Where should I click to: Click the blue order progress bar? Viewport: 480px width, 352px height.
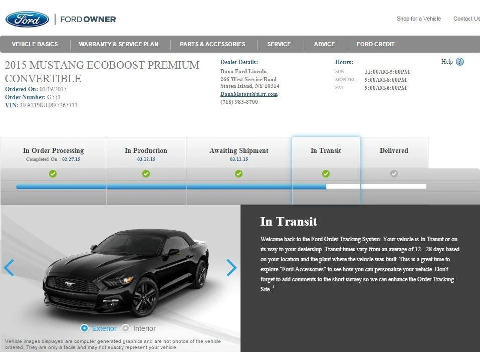pos(171,186)
